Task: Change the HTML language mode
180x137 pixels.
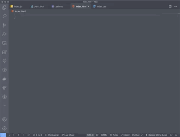Action: coord(104,135)
